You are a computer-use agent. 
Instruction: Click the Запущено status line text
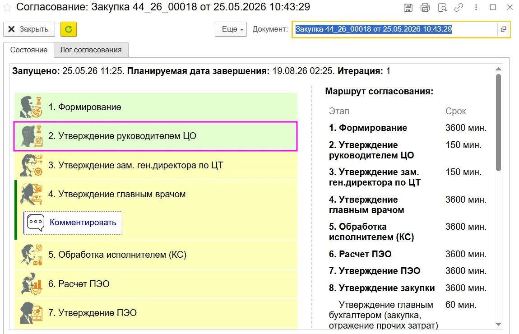[x=201, y=71]
